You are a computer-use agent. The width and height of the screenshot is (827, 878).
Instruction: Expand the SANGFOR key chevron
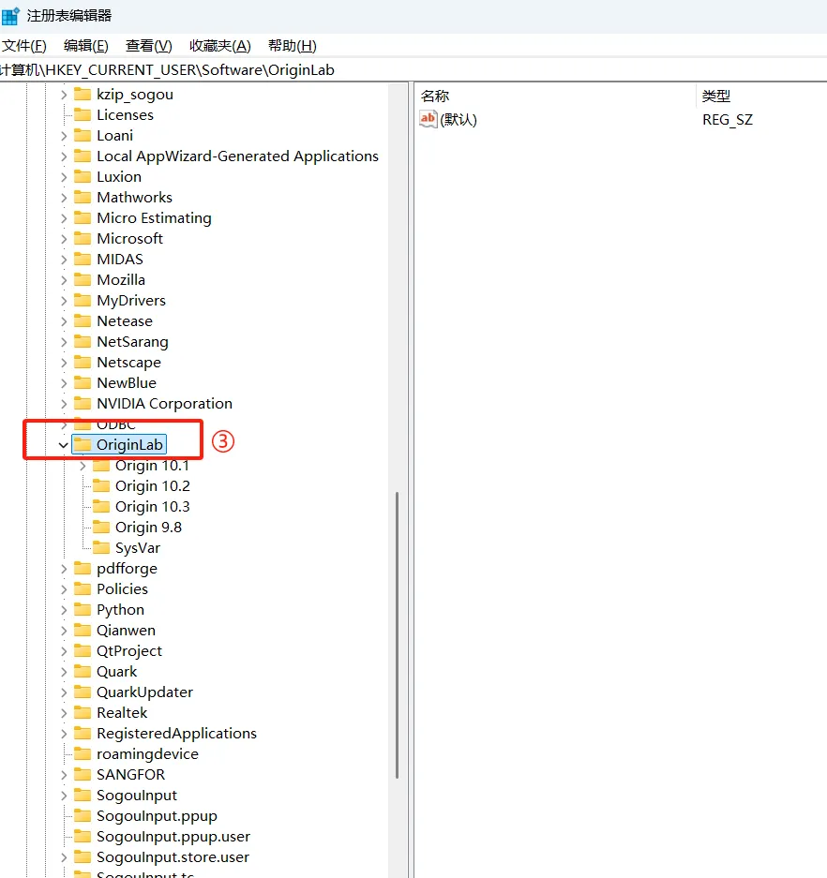[x=64, y=775]
